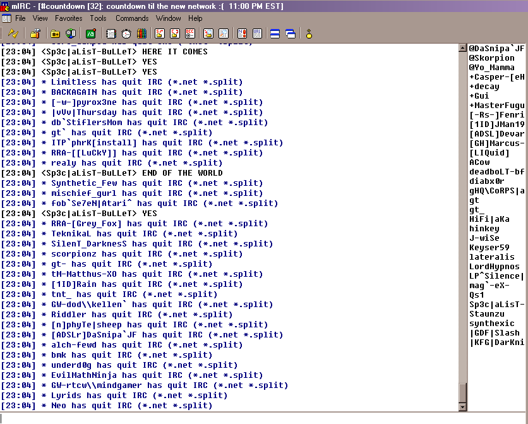Click the Cascade windows toolbar icon
Image resolution: width=528 pixels, height=424 pixels.
(291, 33)
